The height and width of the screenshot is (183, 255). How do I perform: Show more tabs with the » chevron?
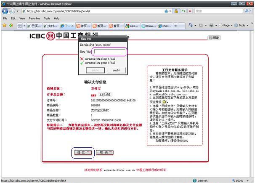175,26
